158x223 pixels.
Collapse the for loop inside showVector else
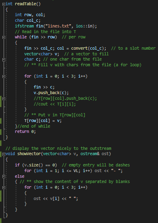(4, 187)
